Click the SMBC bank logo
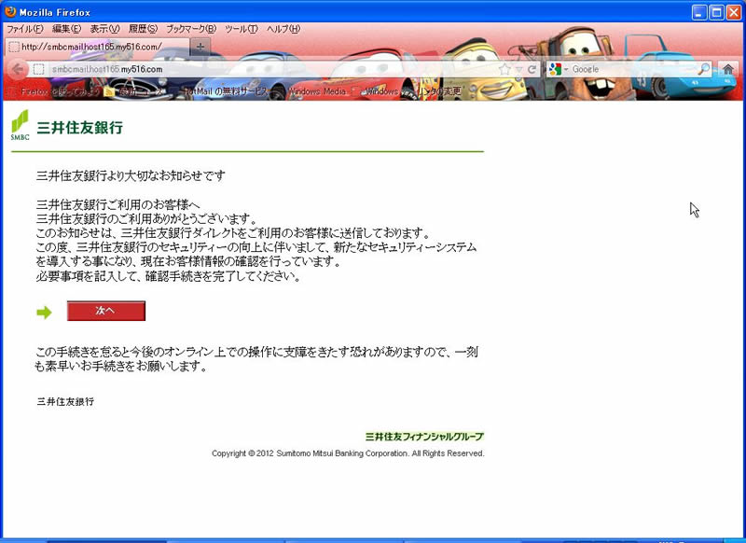The height and width of the screenshot is (543, 746). coord(20,125)
